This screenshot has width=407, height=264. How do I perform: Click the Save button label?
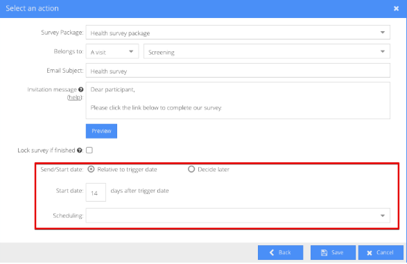point(337,253)
